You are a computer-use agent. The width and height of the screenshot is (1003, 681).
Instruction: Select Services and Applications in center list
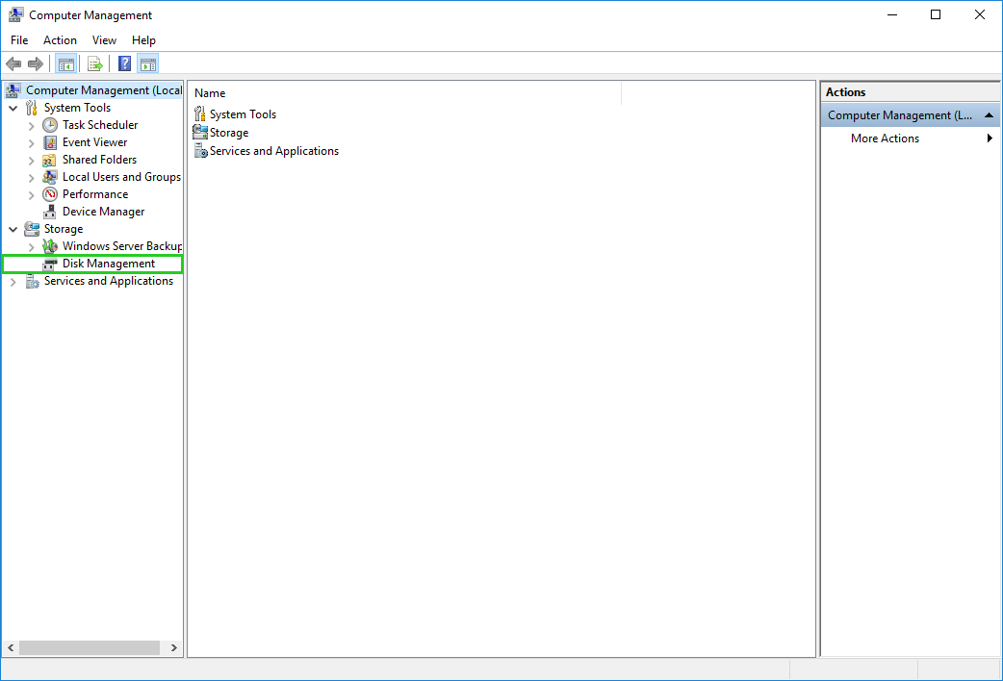point(273,151)
